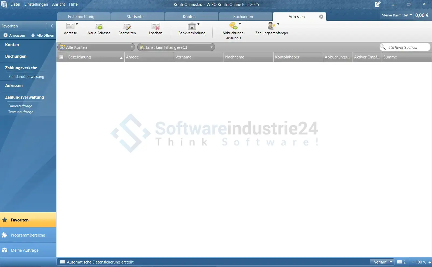Click the Neue Adresse toolbar icon
The height and width of the screenshot is (267, 432).
click(99, 26)
